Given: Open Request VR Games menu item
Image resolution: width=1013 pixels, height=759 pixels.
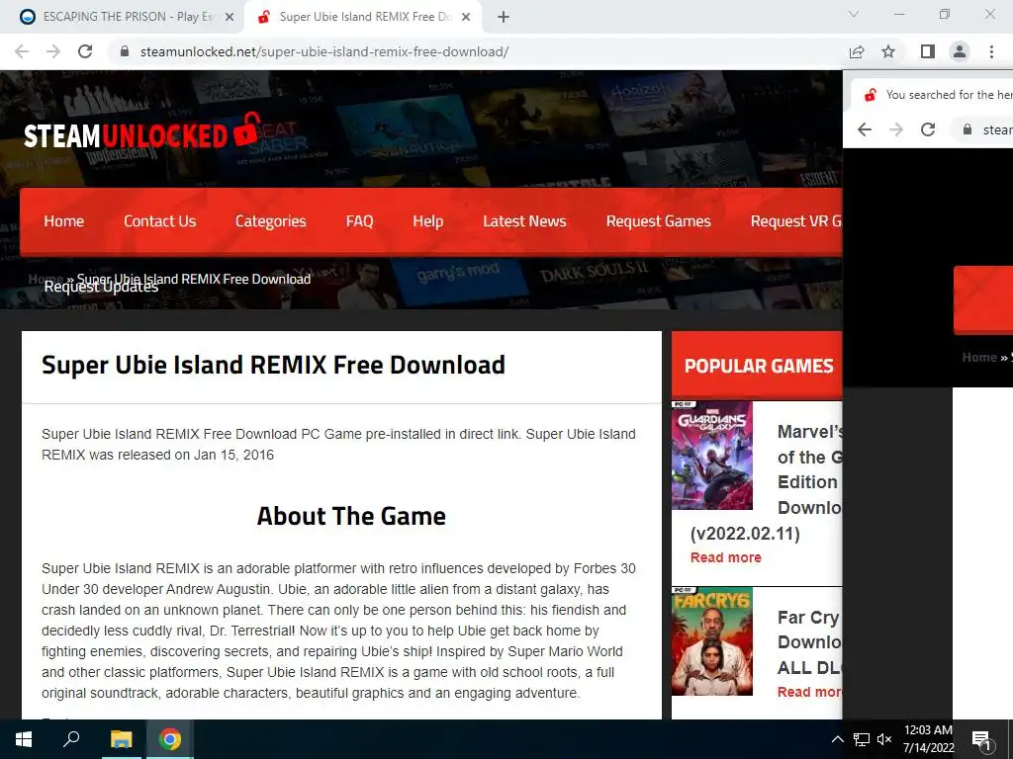Looking at the screenshot, I should click(796, 221).
